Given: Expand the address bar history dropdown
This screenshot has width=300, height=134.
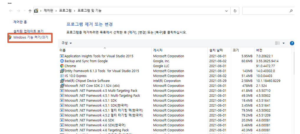Looking at the screenshot, I should pos(227,11).
